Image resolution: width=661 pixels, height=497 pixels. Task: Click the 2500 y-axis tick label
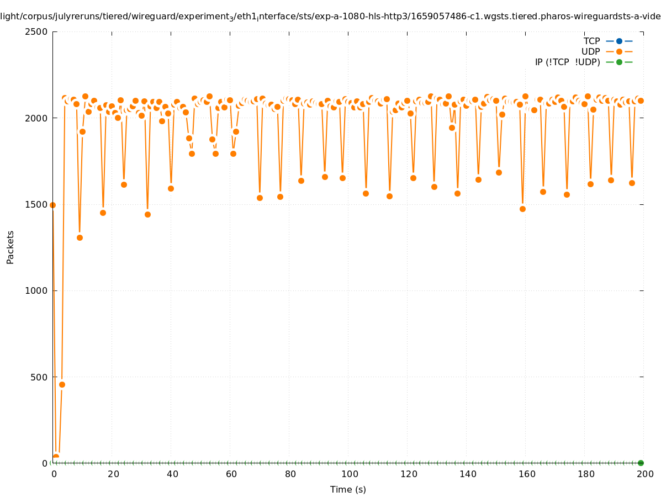click(x=37, y=31)
